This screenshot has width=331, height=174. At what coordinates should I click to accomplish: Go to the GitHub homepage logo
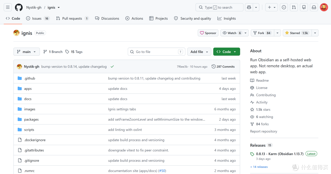point(19,7)
